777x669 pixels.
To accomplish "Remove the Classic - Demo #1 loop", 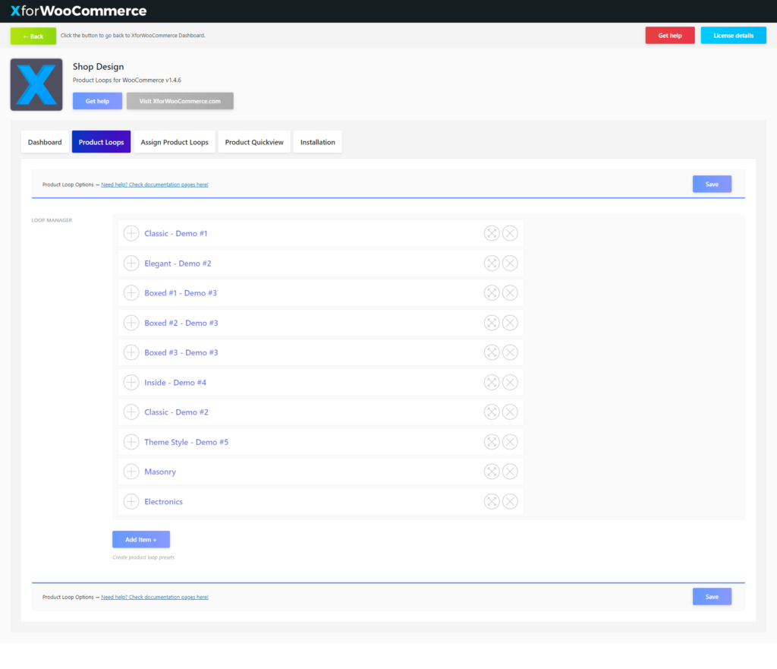I will [x=510, y=233].
